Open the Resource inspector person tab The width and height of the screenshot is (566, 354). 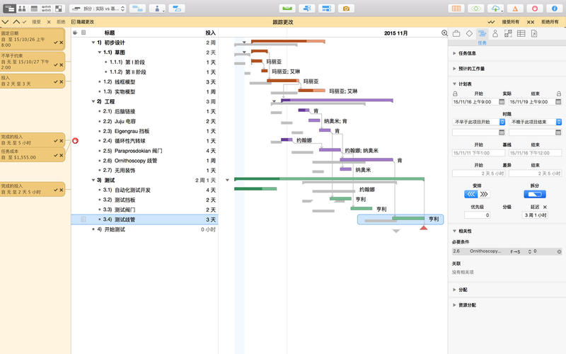click(495, 33)
